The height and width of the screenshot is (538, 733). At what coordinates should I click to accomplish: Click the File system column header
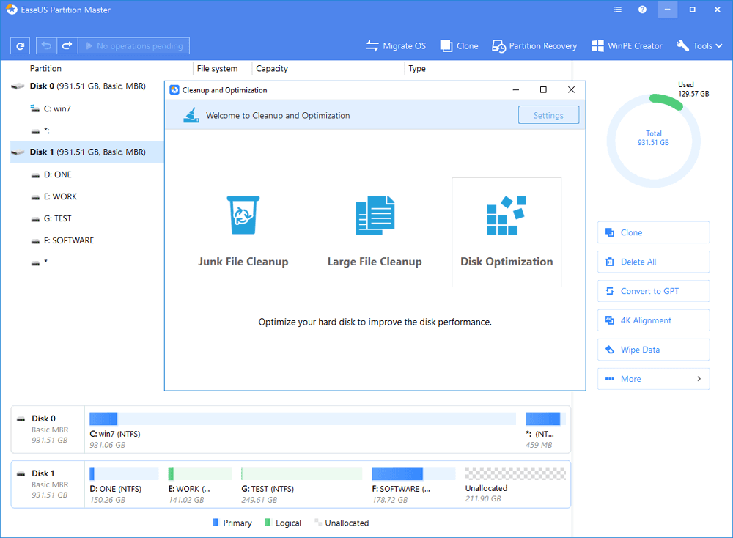(x=217, y=68)
